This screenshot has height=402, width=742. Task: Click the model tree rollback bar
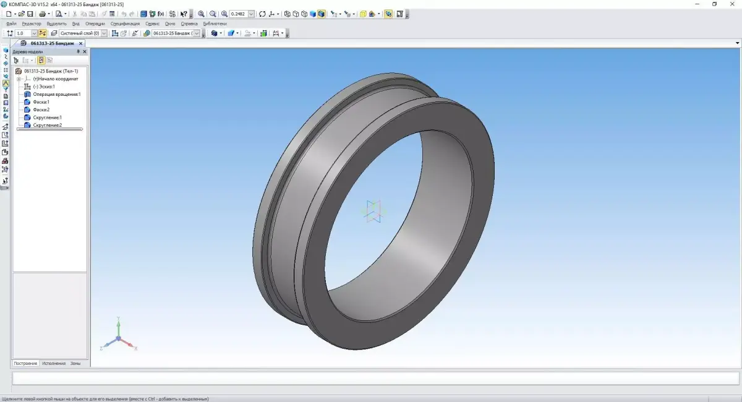(49, 129)
